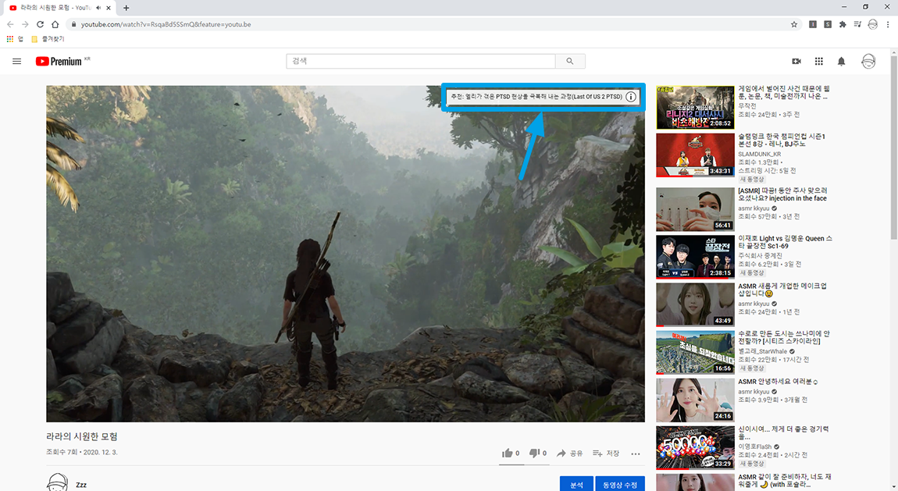Open the 앱 apps bookmark shortcut
The height and width of the screenshot is (491, 898).
(x=14, y=39)
